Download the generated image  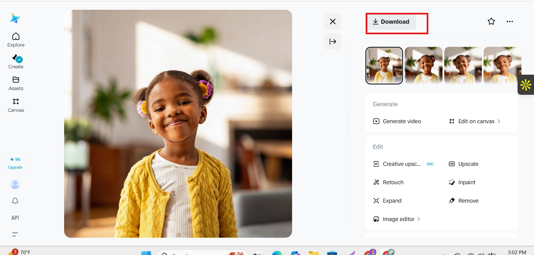391,22
